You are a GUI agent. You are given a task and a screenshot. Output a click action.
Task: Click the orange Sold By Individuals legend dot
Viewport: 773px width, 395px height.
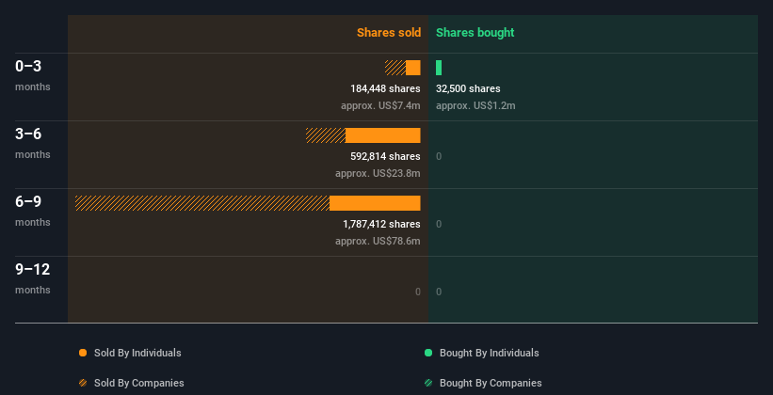coord(83,353)
